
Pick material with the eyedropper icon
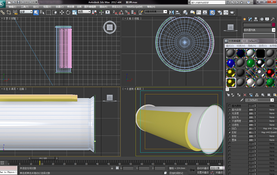[x=242, y=100]
